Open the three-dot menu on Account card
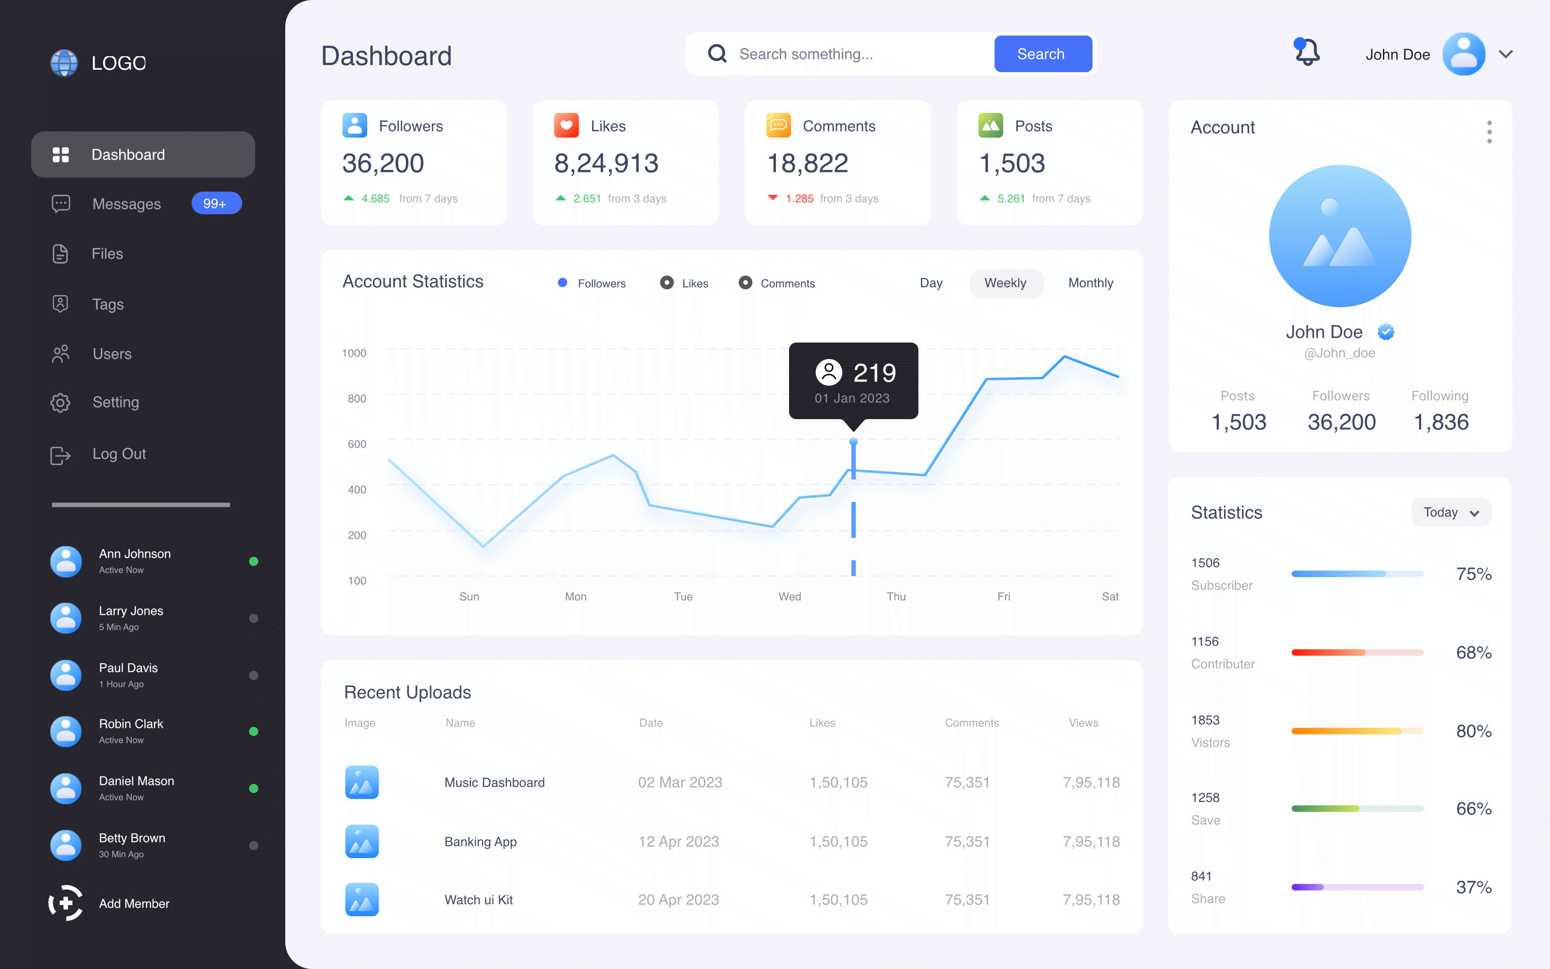The image size is (1550, 969). click(x=1489, y=131)
